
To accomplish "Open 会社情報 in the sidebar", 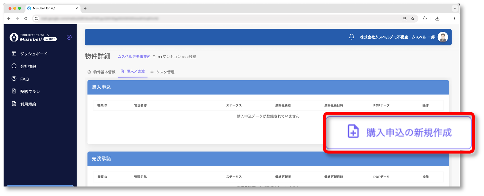I will [x=28, y=67].
